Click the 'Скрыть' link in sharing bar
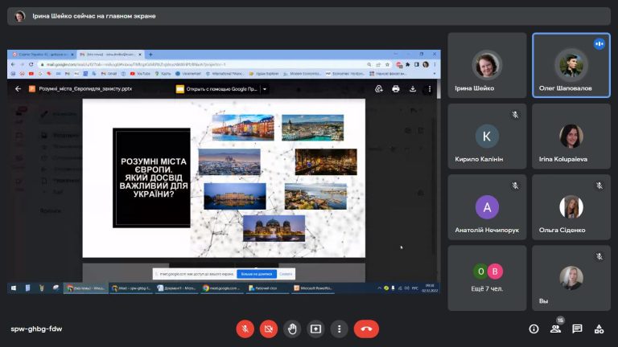618x347 pixels. [286, 274]
